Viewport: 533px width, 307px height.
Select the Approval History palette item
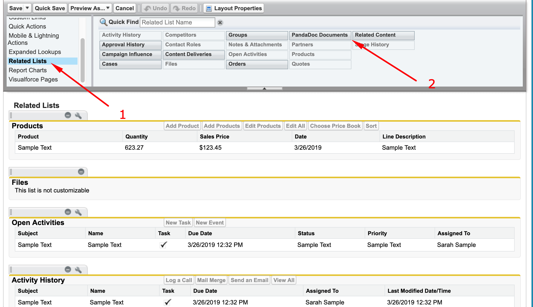tap(130, 45)
